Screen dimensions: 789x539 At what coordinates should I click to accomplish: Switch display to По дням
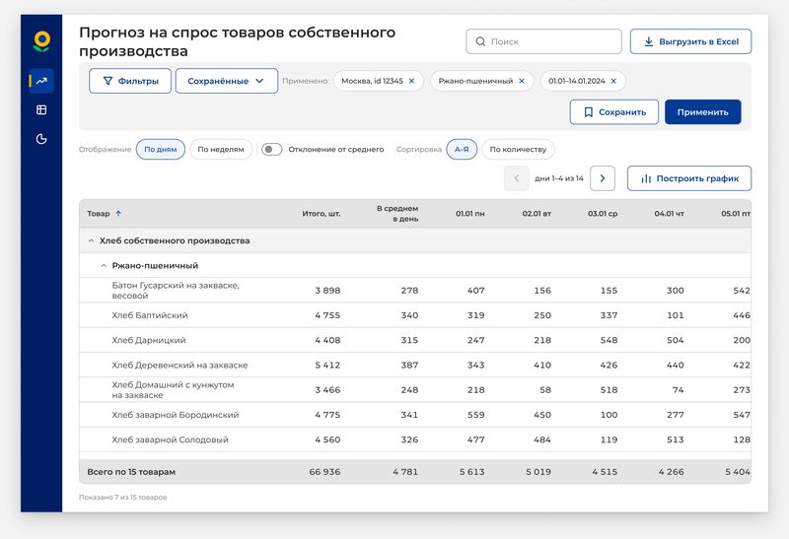(x=161, y=150)
